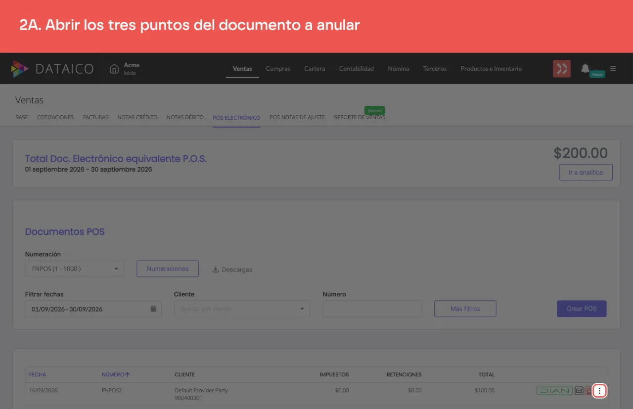
Task: Switch to the BASE tab
Action: [x=22, y=117]
